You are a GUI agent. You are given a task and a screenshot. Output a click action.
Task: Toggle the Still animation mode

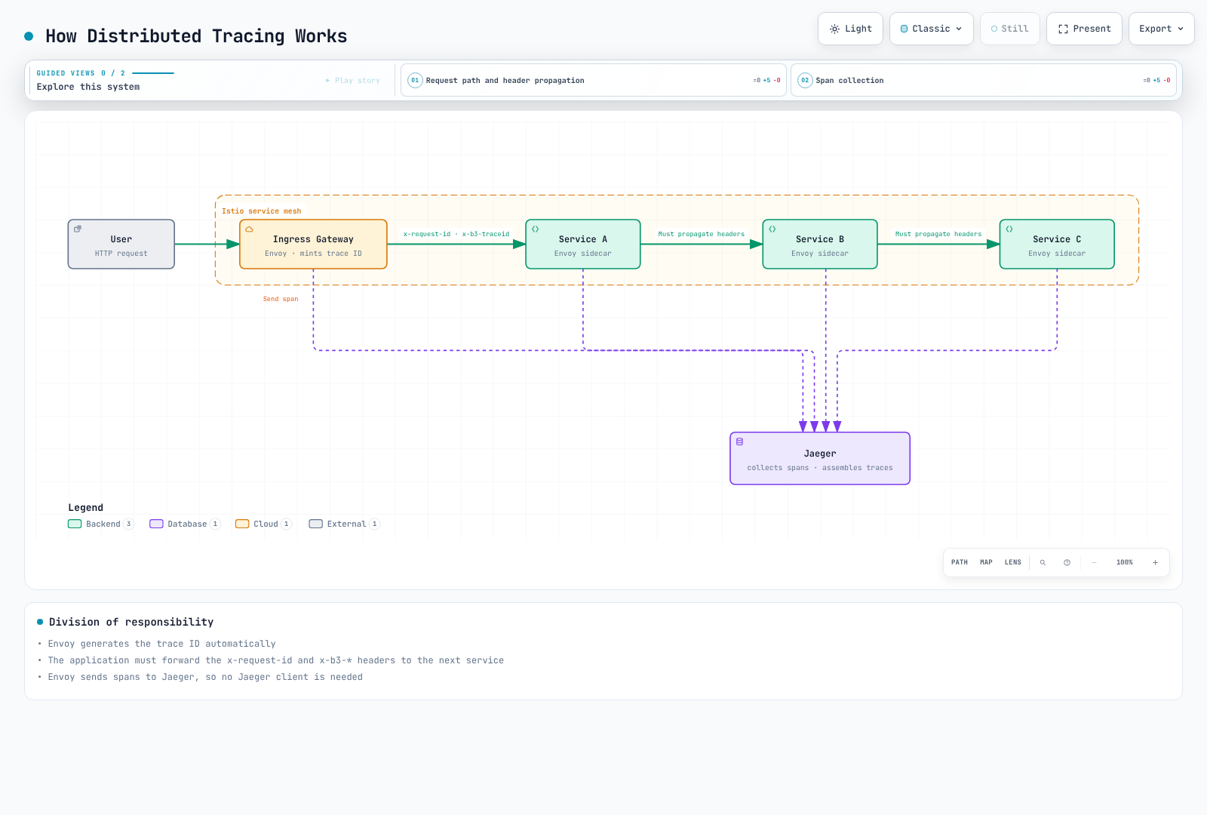[x=1010, y=29]
